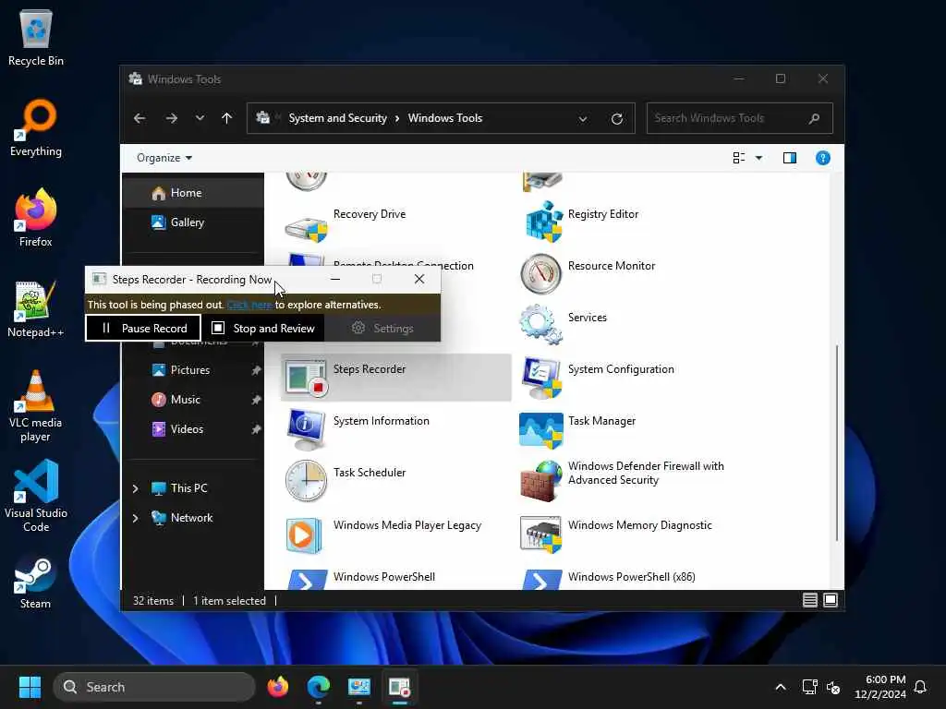Open Firefox from the taskbar
946x709 pixels.
tap(277, 687)
